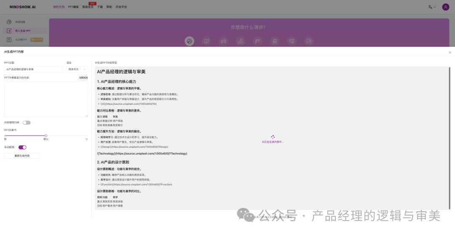Screen dimensions: 455x234
Task: Toggle the 自动配图 switch off
Action: [22, 147]
